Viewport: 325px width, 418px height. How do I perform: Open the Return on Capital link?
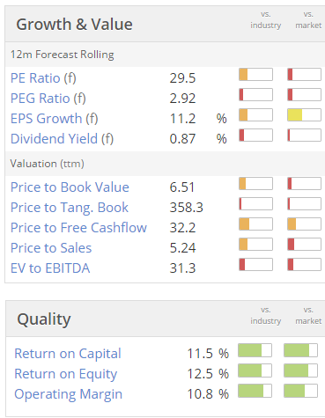[x=68, y=354]
